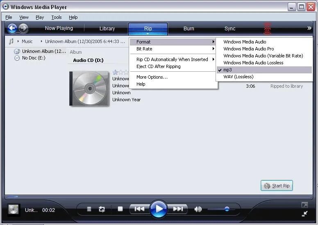Click the 3:06 track length

(250, 86)
